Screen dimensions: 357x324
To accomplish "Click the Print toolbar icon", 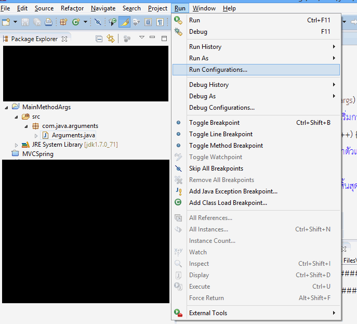I will [48, 22].
